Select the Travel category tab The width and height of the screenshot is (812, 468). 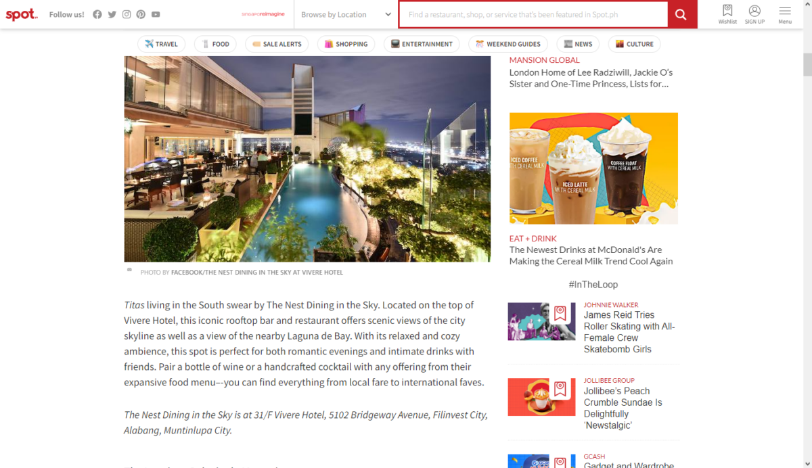tap(161, 44)
